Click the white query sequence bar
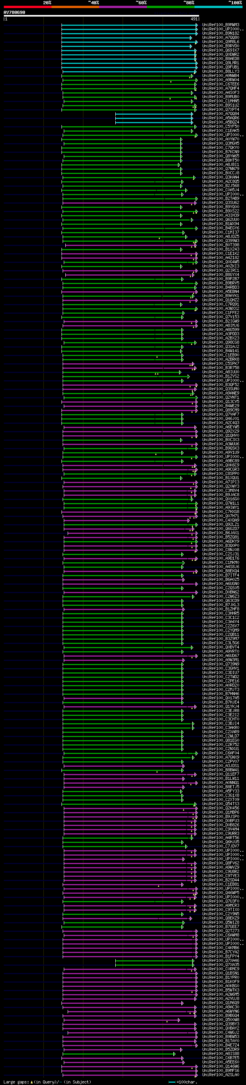 101,16
